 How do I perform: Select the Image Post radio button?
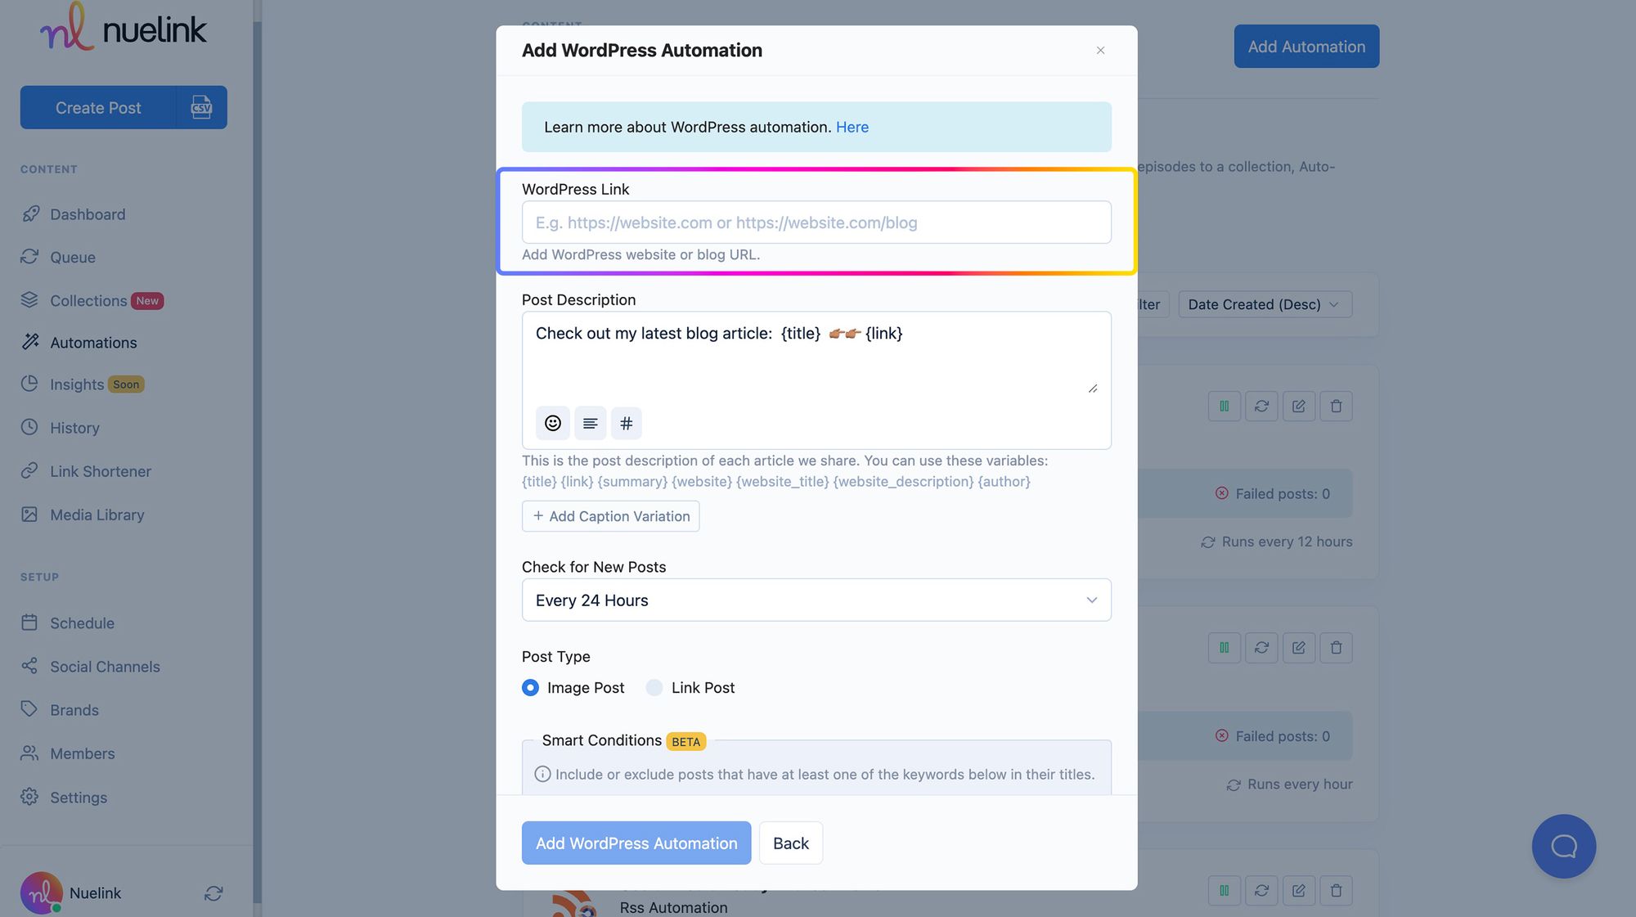[x=530, y=688]
